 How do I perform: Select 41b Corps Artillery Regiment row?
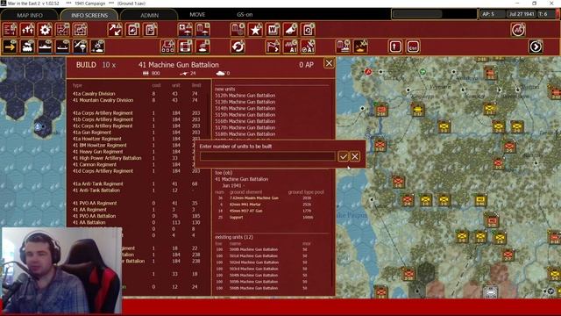point(138,119)
